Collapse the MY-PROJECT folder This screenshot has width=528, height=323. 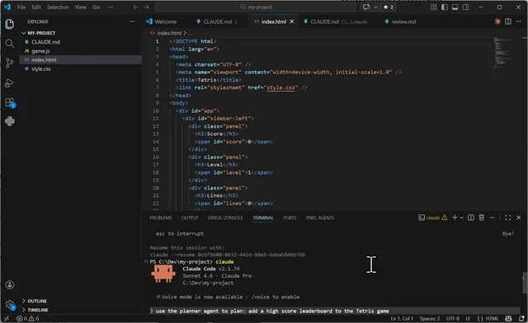81,33
